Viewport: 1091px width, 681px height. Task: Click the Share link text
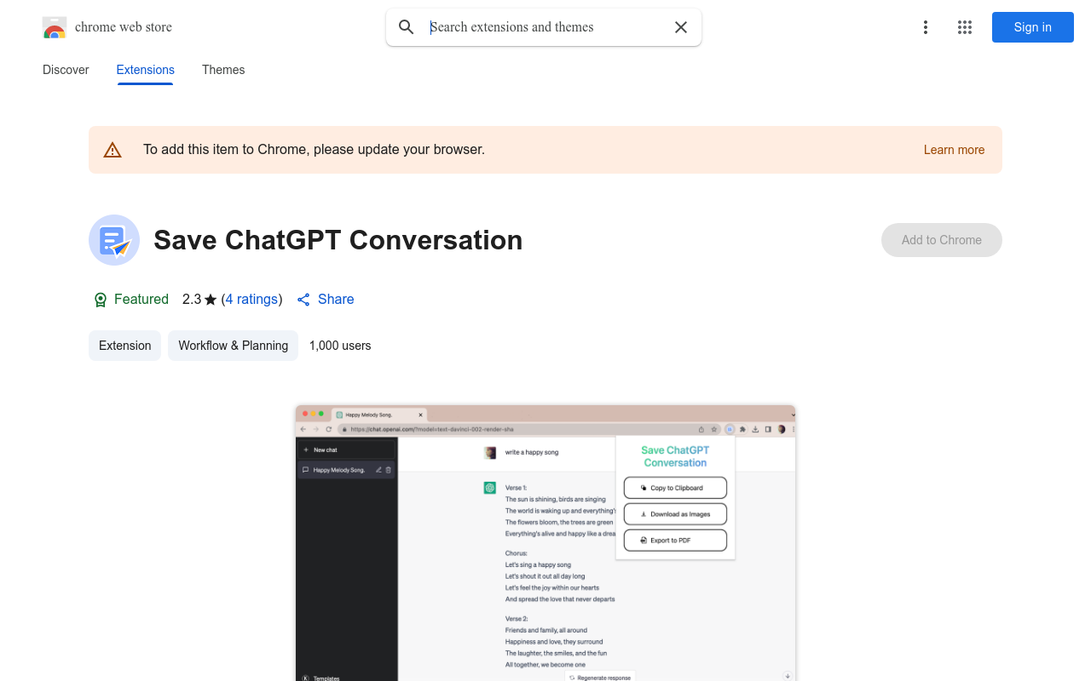(336, 300)
